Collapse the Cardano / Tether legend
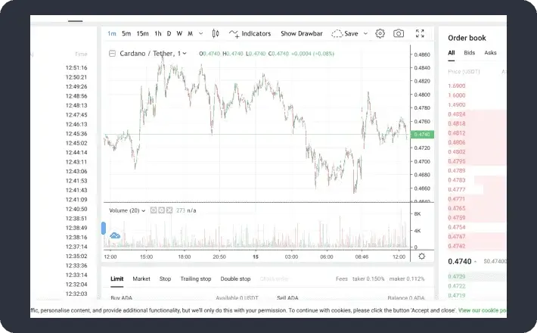 tap(112, 54)
